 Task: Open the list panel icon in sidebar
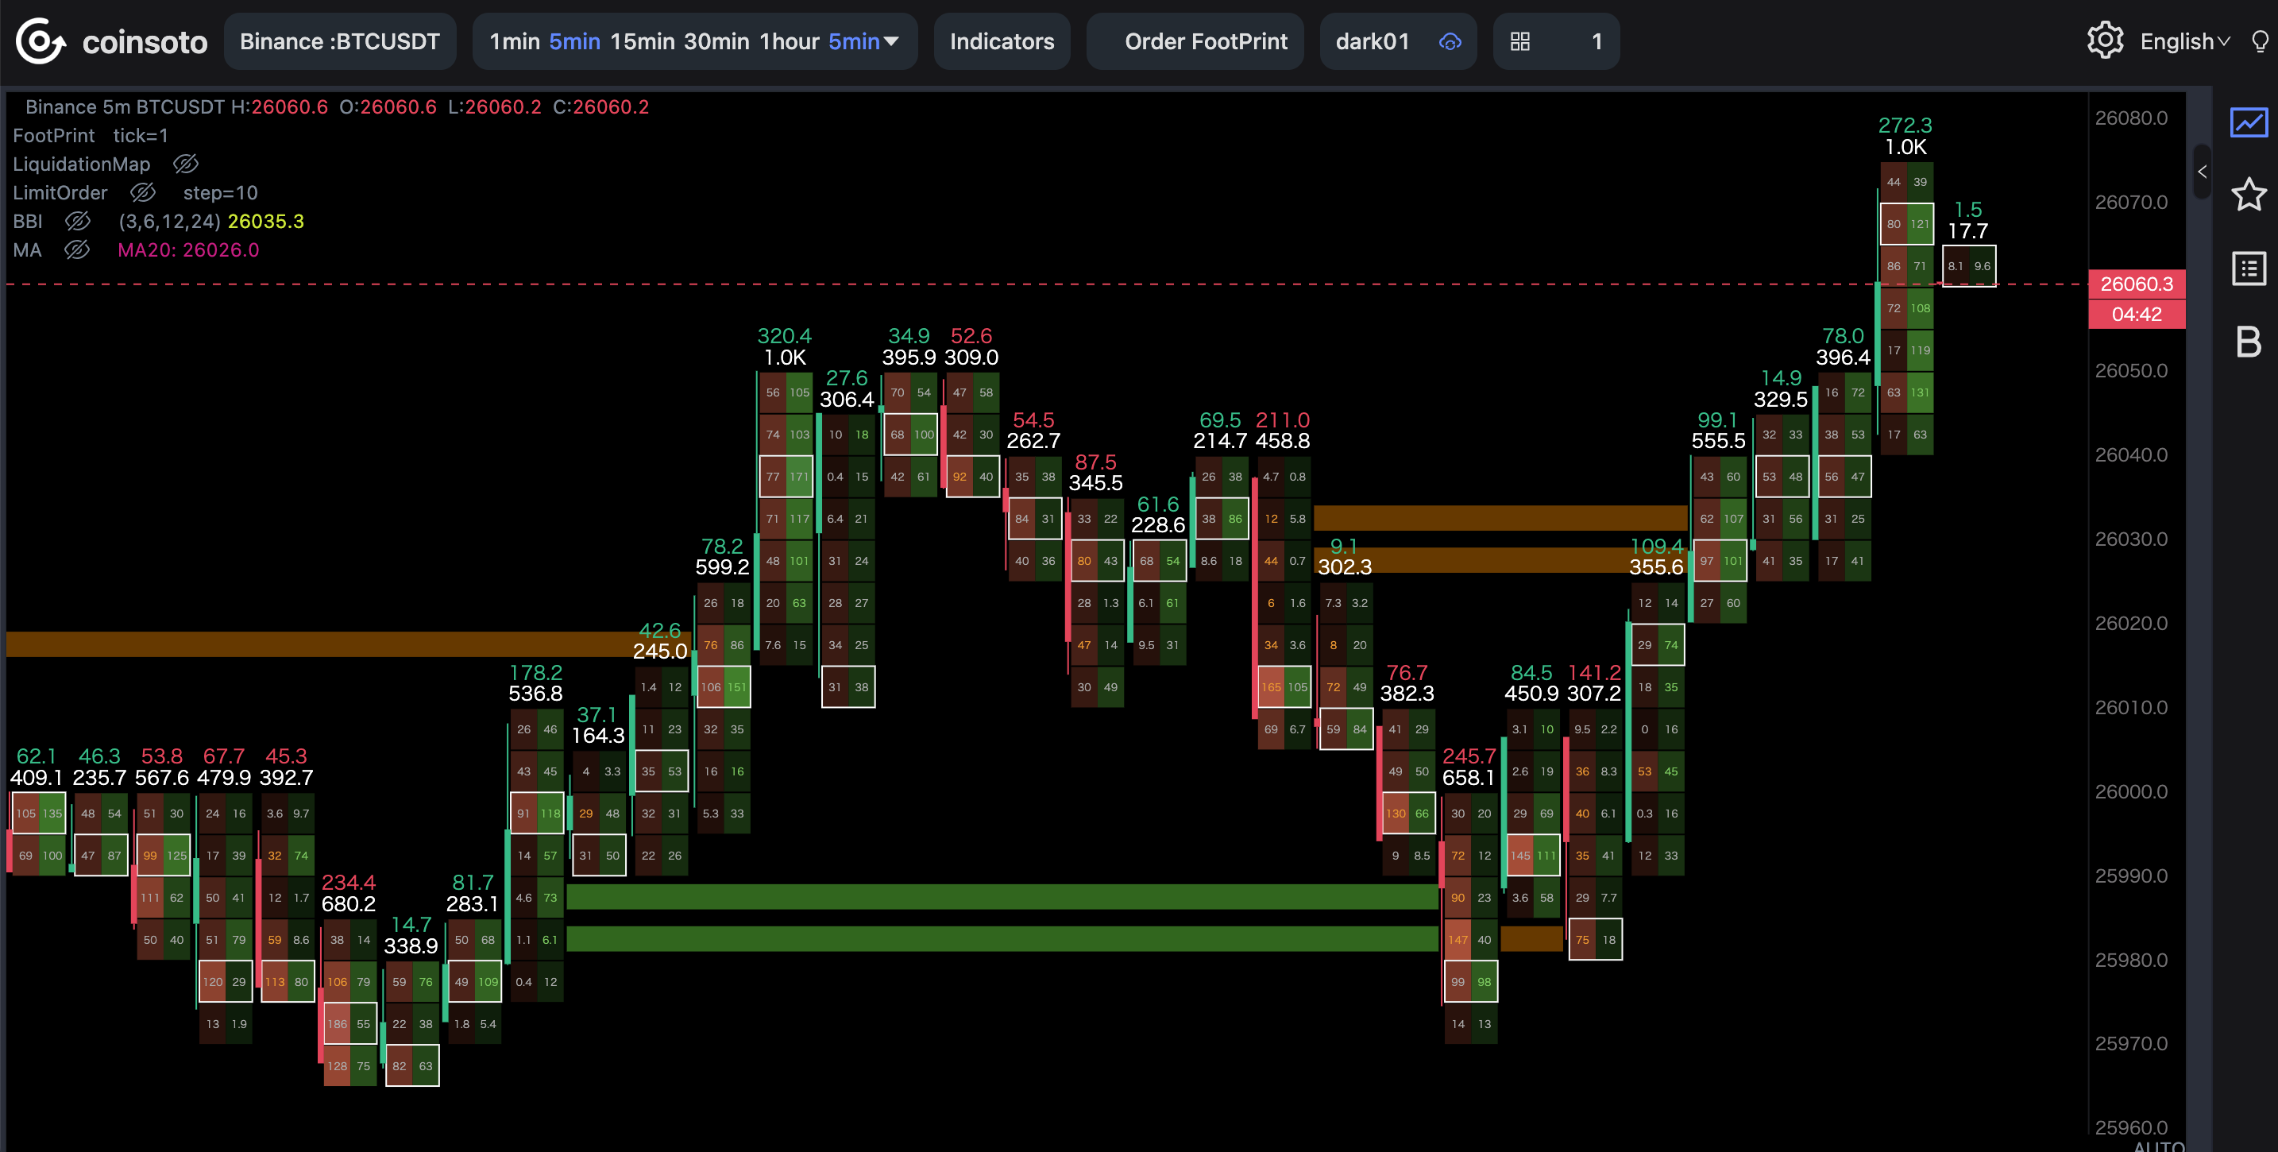point(2249,268)
